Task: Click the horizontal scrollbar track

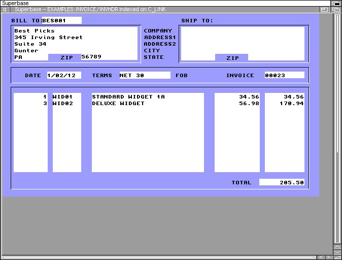Action: click(x=158, y=257)
